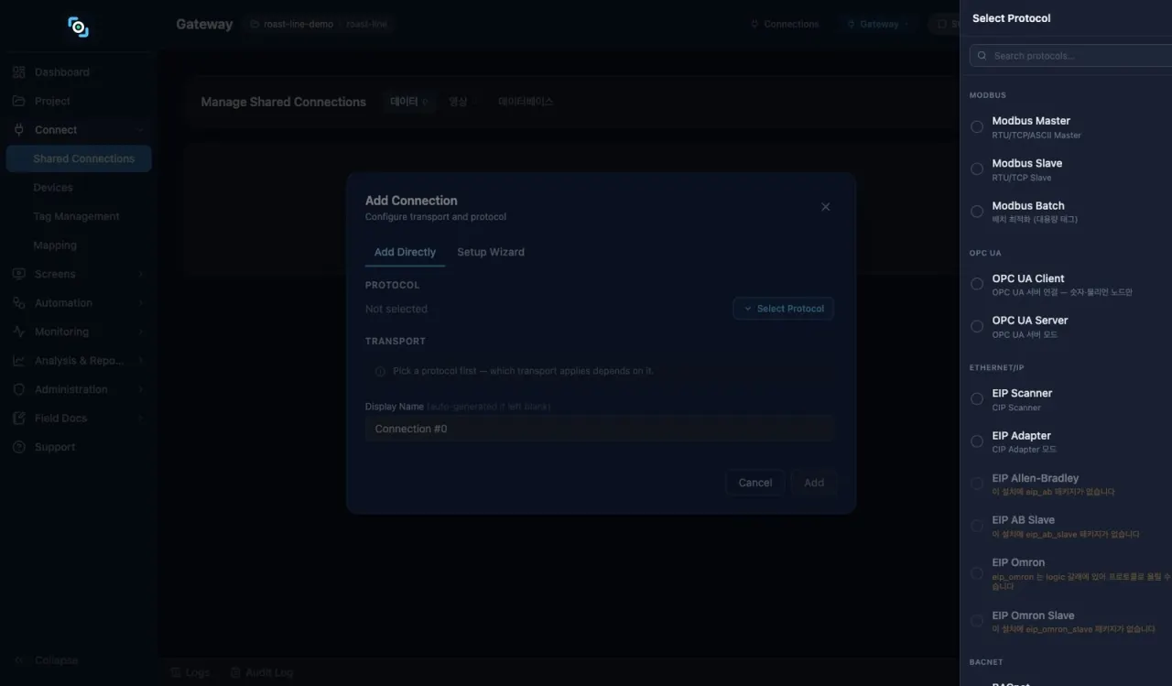The width and height of the screenshot is (1172, 686).
Task: Click the Automation icon in the sidebar
Action: coord(19,303)
